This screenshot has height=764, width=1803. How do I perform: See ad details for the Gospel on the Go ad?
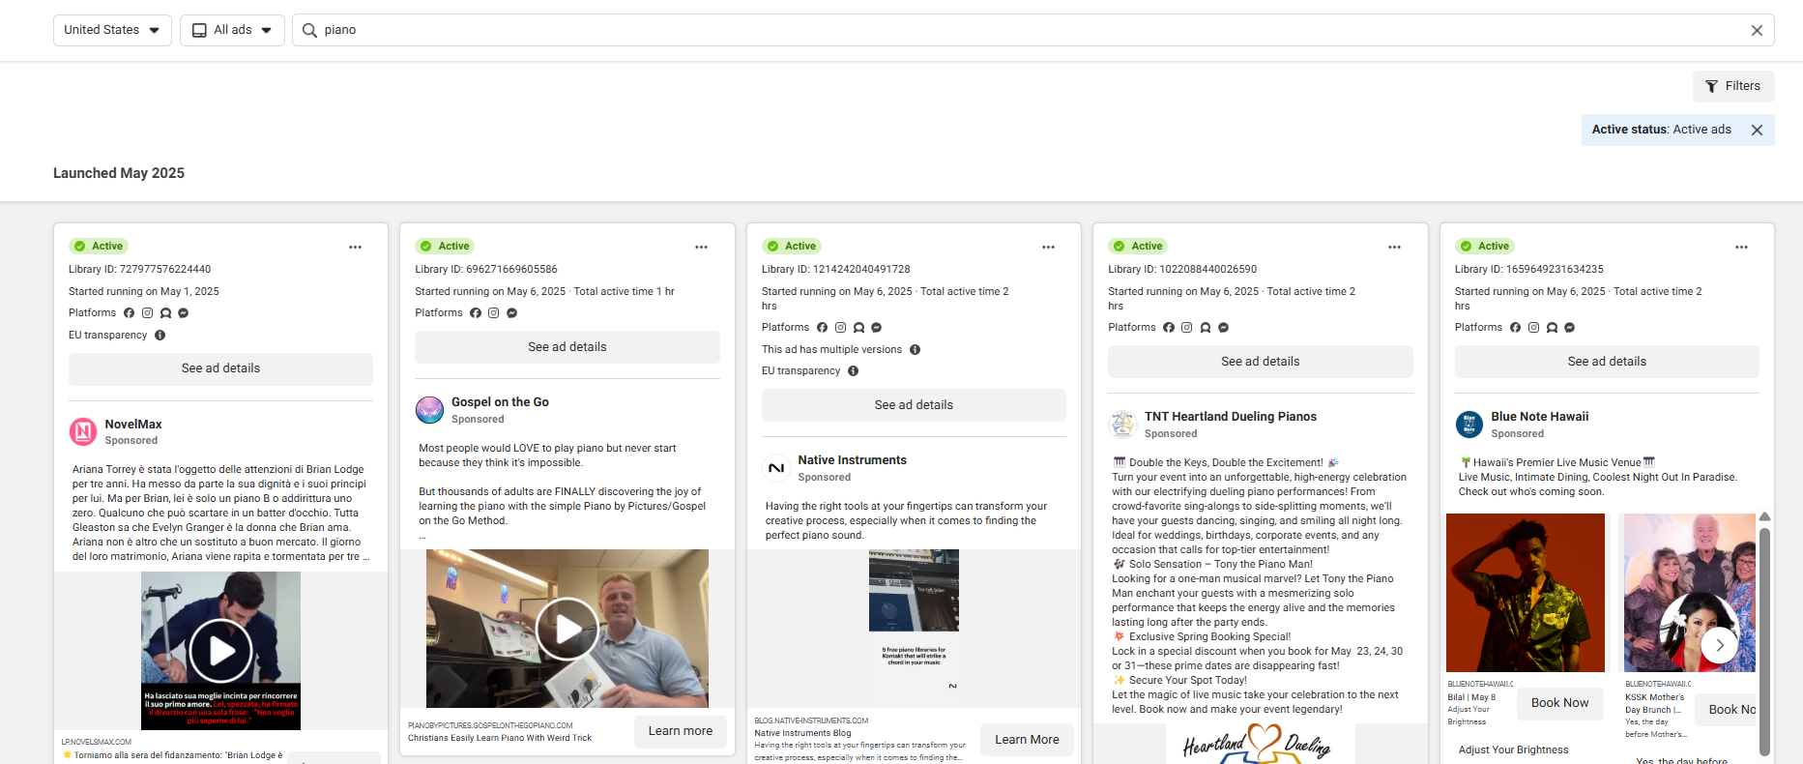coord(567,347)
